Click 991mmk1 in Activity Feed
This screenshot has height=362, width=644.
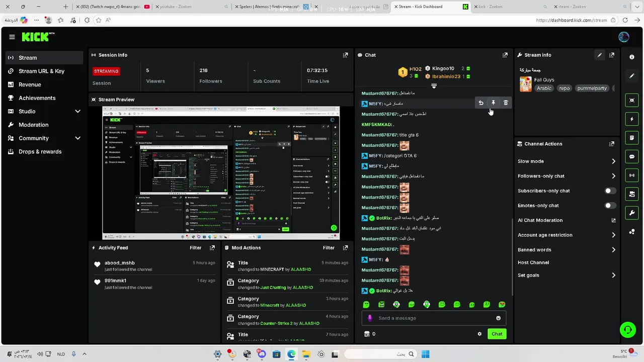[x=116, y=281]
